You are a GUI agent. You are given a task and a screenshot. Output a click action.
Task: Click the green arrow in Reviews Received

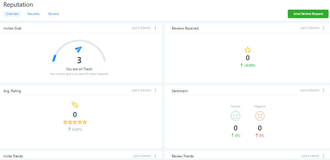pos(242,65)
